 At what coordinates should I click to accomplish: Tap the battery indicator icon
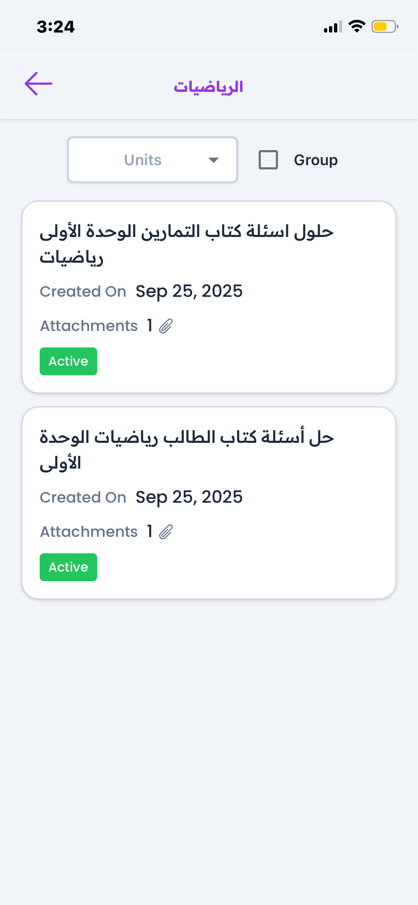pos(384,26)
